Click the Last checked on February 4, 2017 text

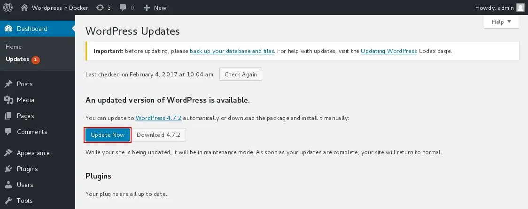click(150, 74)
